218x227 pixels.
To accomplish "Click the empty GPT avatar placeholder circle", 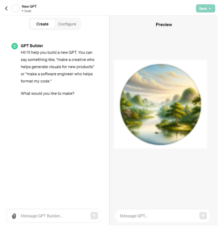I will (15, 8).
